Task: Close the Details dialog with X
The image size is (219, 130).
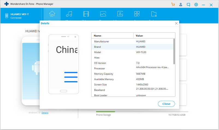Action: tap(176, 23)
